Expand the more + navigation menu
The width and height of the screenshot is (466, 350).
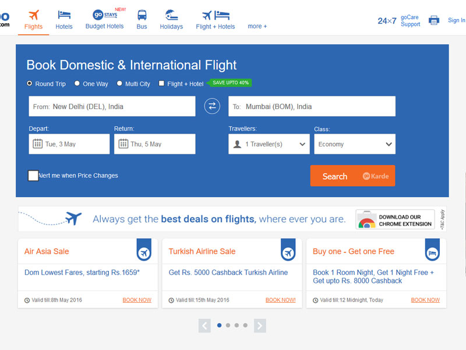point(257,26)
